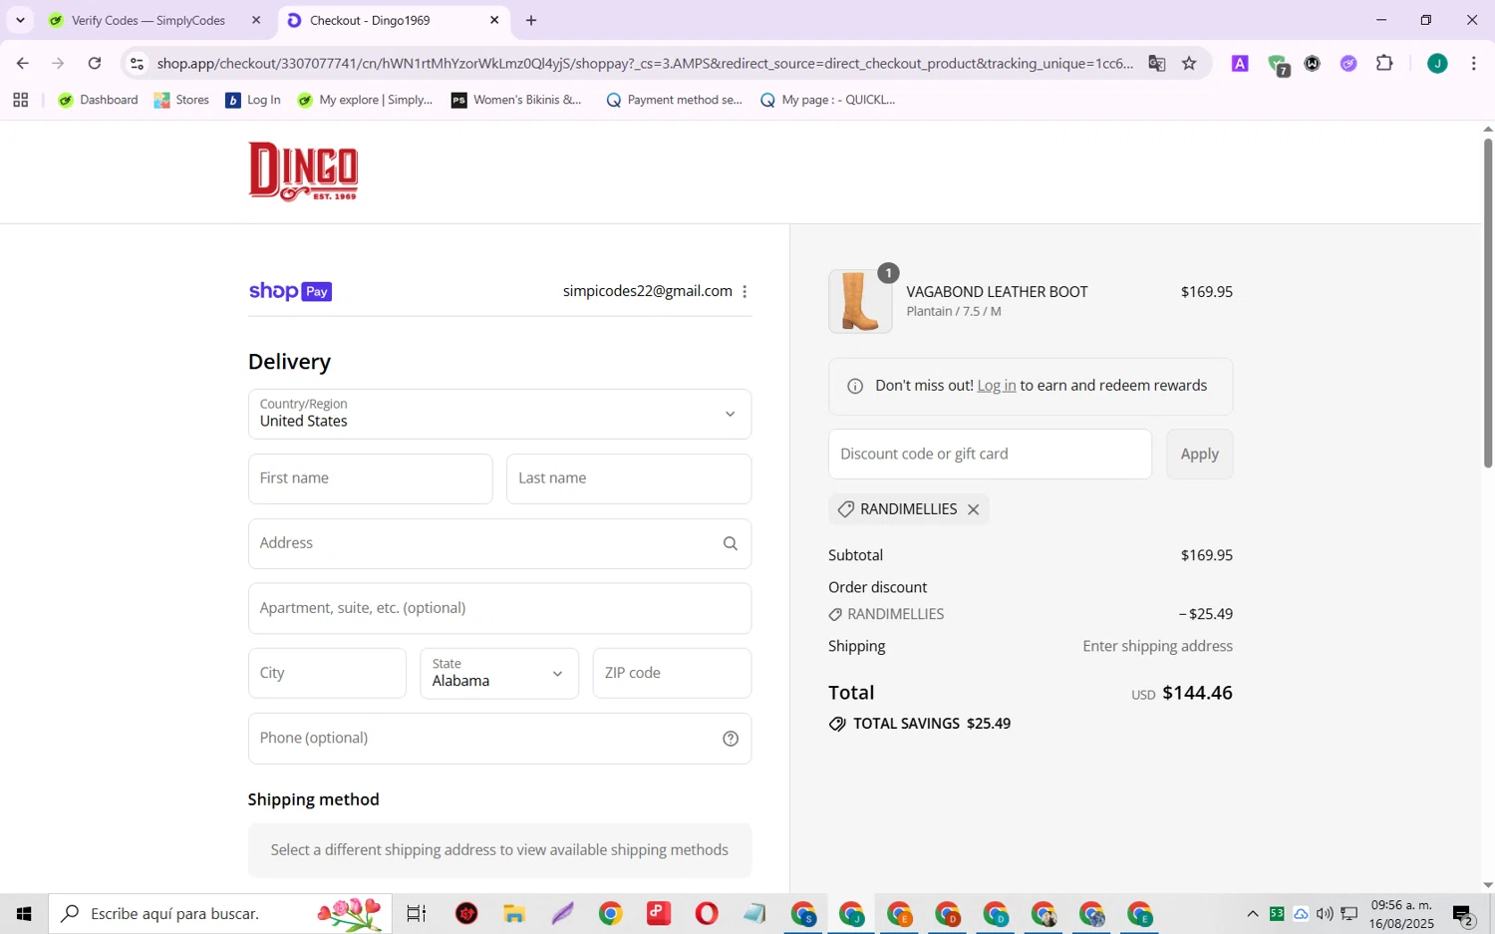The width and height of the screenshot is (1495, 934).
Task: Click the Enter shipping address text
Action: point(1157,646)
